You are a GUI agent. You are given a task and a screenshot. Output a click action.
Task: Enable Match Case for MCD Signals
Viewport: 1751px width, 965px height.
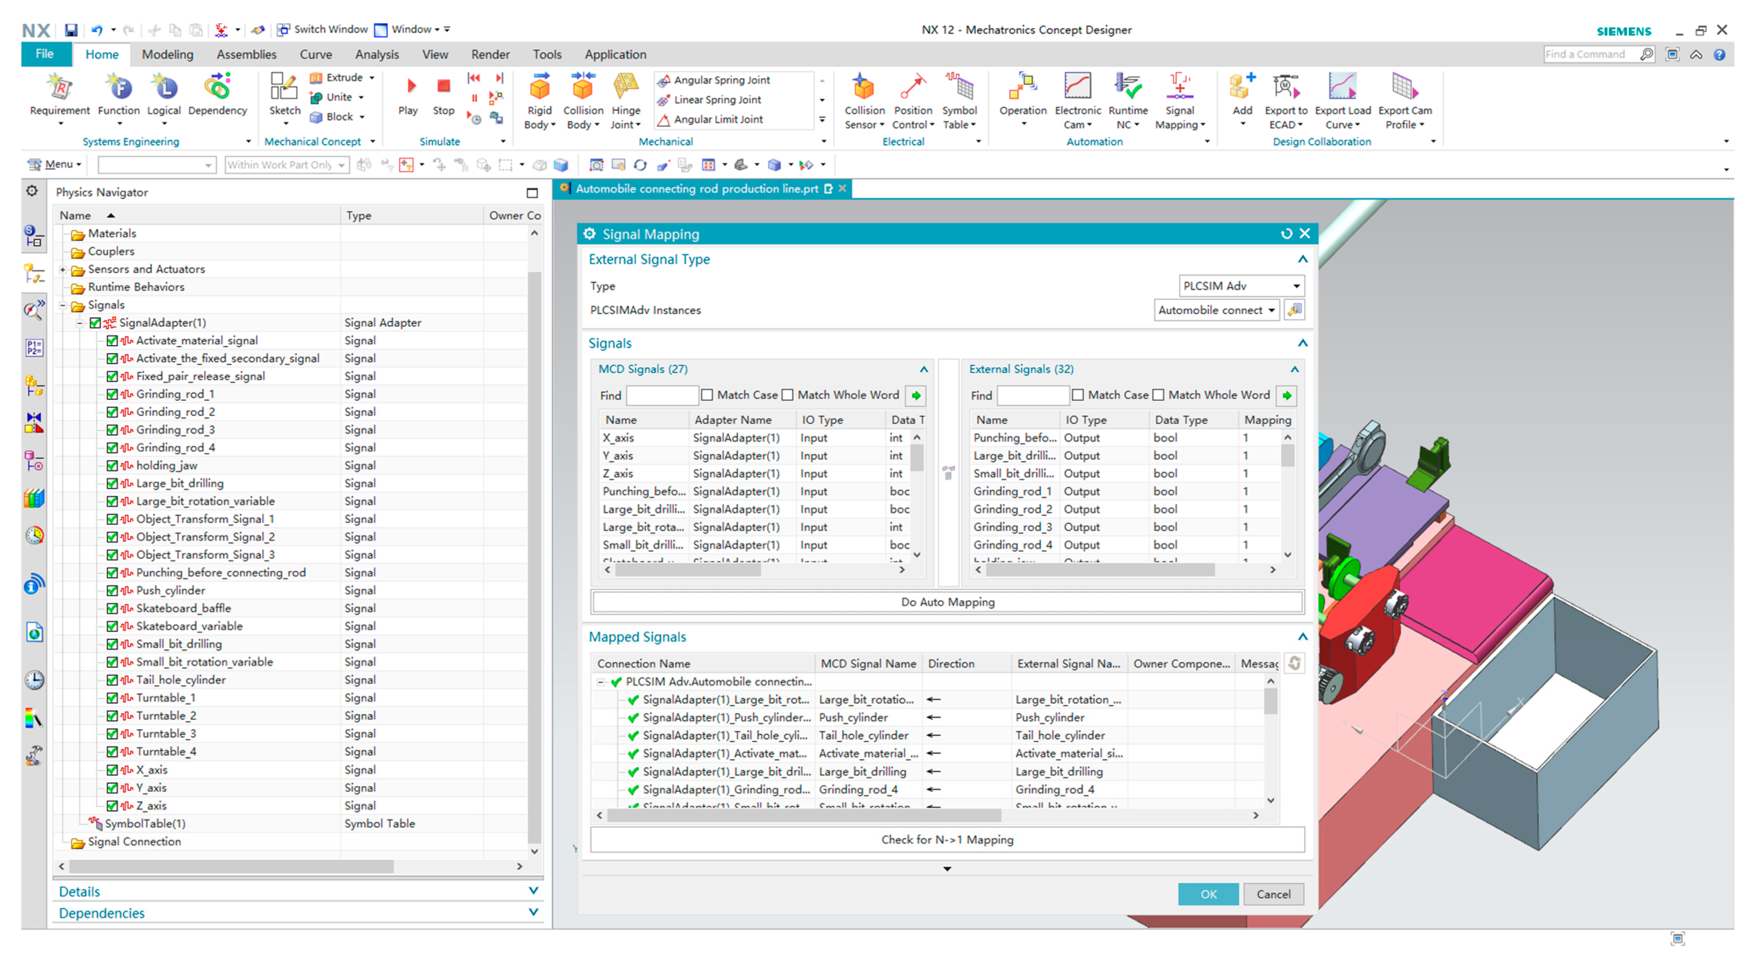tap(707, 395)
